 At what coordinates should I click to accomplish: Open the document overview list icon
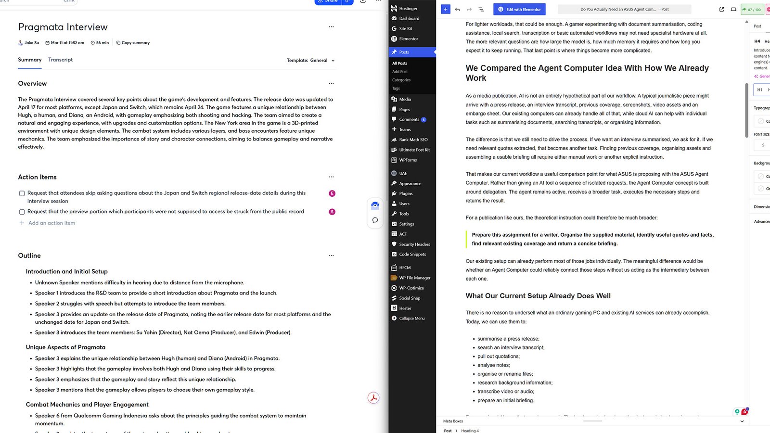pos(481,9)
